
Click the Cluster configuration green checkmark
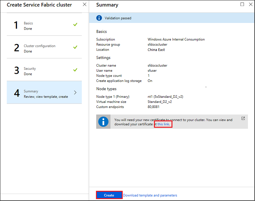click(x=75, y=47)
